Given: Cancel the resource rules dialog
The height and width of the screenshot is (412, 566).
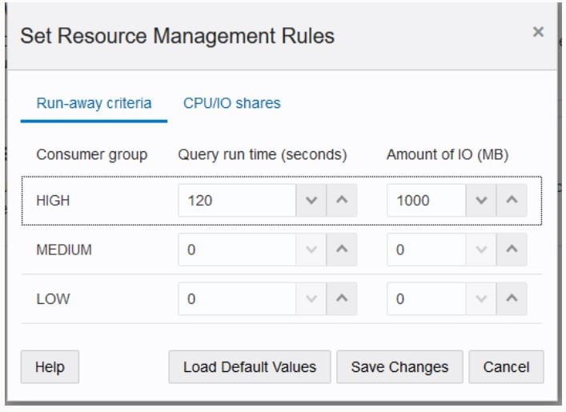Looking at the screenshot, I should click(506, 367).
